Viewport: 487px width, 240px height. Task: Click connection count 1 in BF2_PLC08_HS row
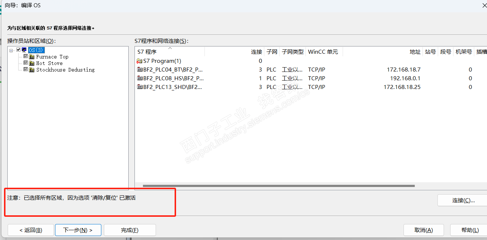point(260,78)
